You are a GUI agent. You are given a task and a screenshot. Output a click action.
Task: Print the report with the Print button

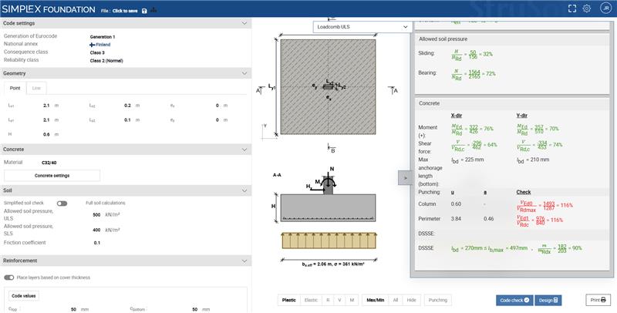point(598,300)
